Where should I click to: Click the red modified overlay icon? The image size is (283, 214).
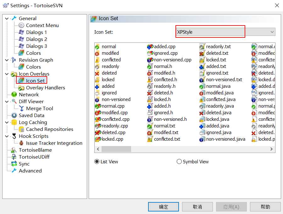(97, 53)
